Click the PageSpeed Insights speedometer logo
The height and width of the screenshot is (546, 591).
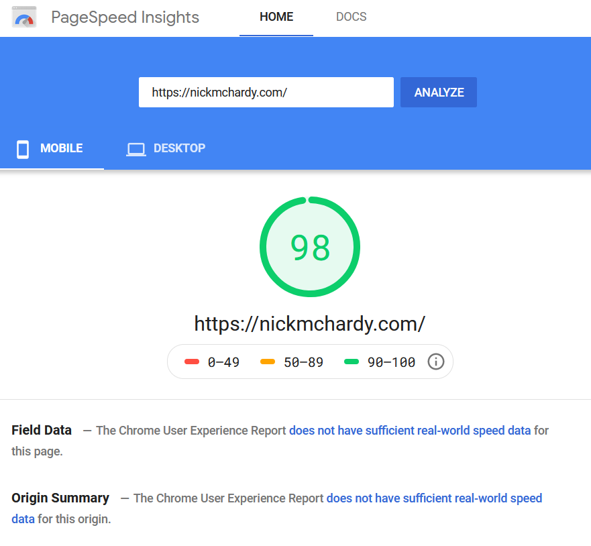tap(24, 17)
